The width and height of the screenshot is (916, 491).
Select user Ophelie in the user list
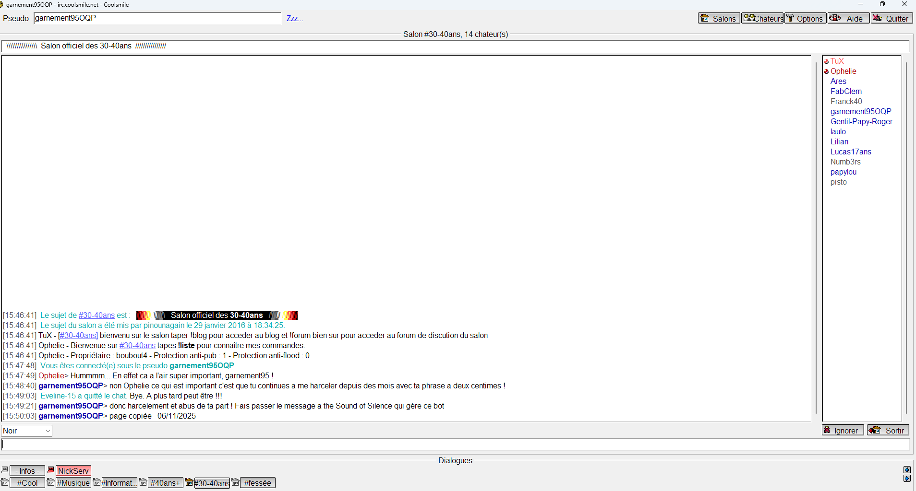click(843, 71)
